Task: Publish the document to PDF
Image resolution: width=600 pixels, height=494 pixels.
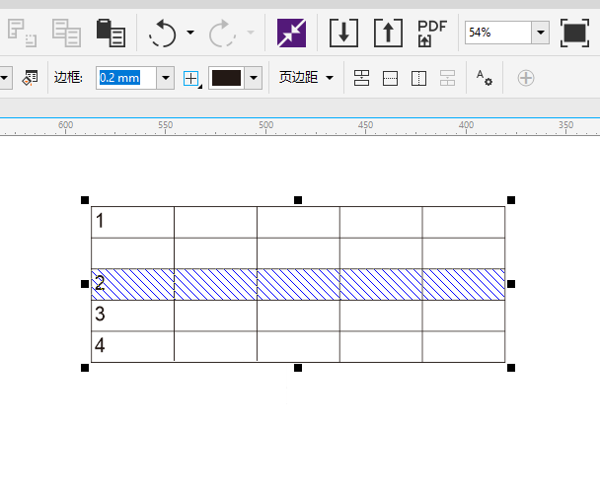Action: [432, 33]
